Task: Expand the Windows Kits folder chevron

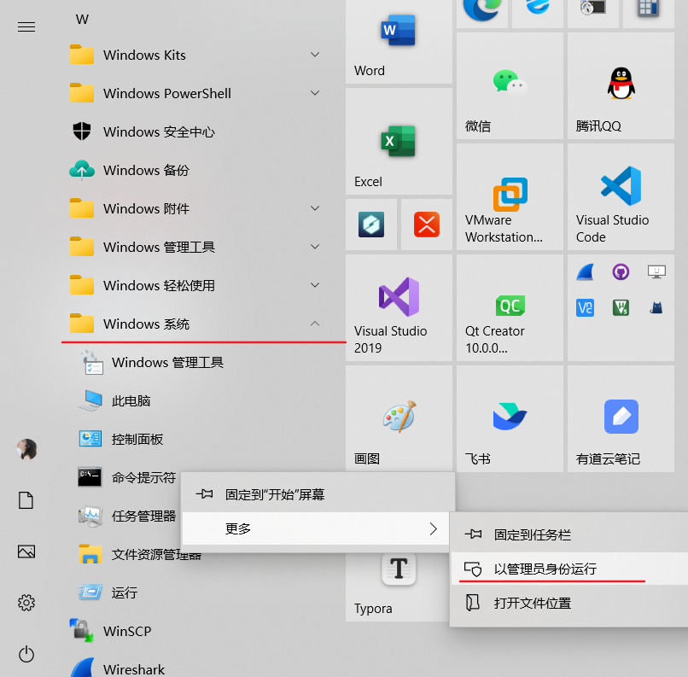Action: pos(315,55)
